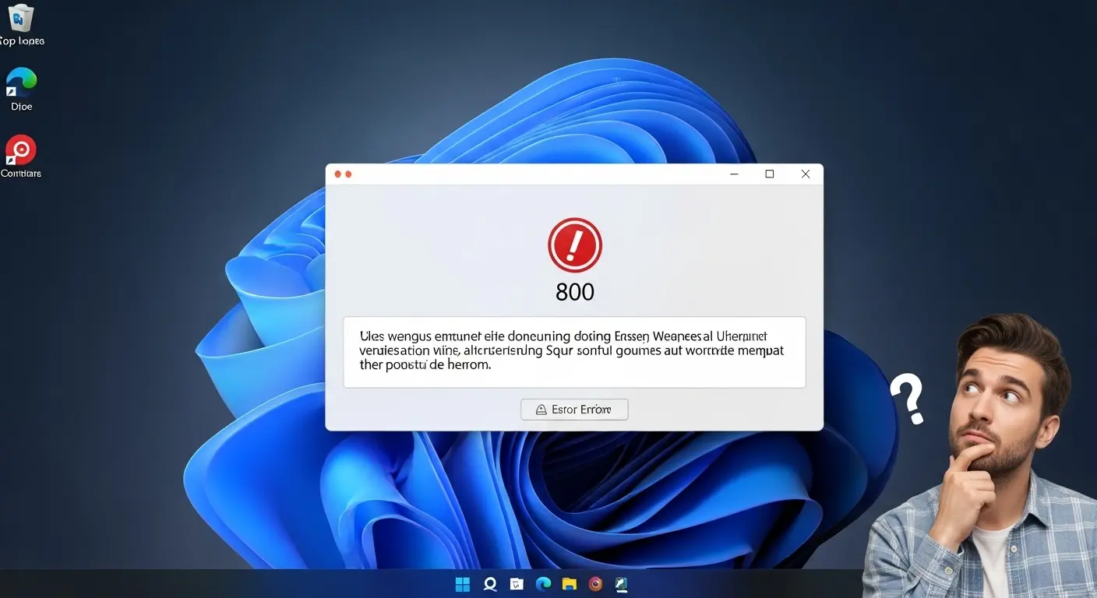Click the red dot in dialog title bar
This screenshot has height=598, width=1097.
click(x=338, y=174)
